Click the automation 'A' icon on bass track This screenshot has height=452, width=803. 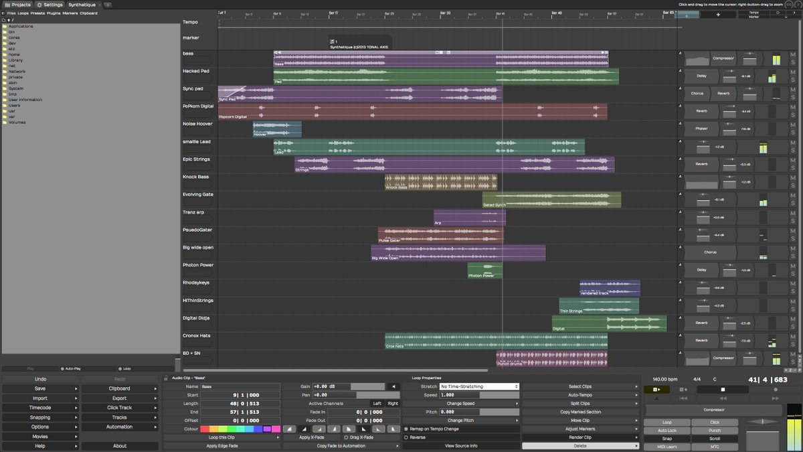coord(680,54)
